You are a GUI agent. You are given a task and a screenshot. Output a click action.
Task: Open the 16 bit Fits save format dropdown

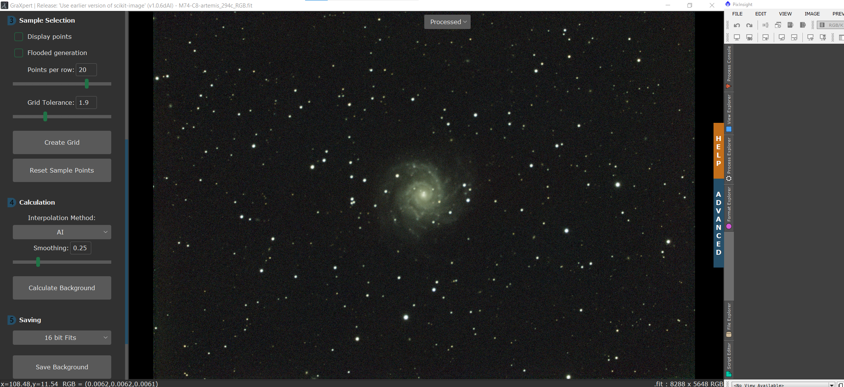tap(62, 338)
